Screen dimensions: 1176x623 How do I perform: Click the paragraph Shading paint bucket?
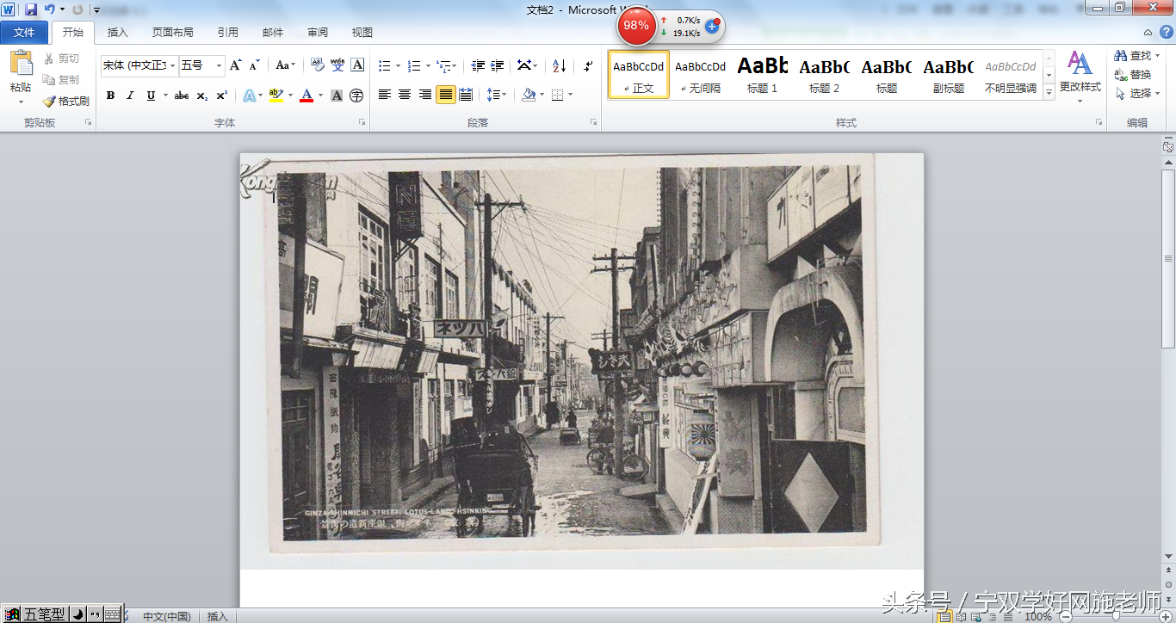coord(529,95)
